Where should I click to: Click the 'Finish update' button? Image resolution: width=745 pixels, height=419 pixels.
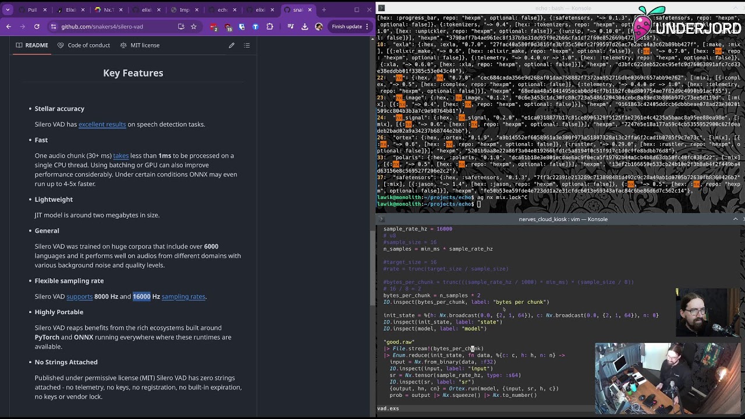[x=350, y=27]
